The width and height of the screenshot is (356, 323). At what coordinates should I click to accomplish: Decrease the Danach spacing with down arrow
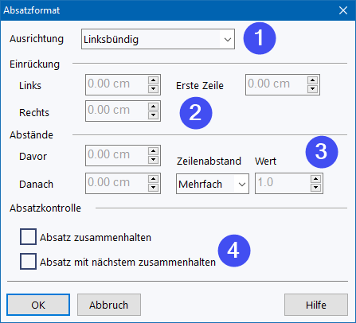tap(154, 188)
